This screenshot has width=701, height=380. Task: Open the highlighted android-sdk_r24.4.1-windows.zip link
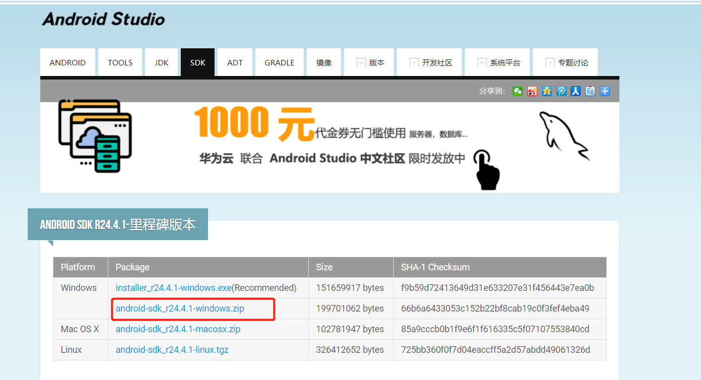click(x=179, y=308)
